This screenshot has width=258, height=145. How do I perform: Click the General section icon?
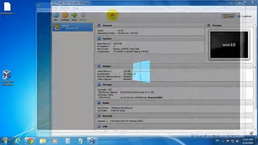[99, 25]
